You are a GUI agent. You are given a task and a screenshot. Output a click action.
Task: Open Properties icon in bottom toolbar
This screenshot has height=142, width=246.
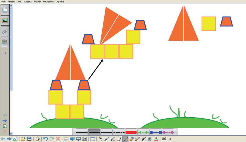[164, 139]
